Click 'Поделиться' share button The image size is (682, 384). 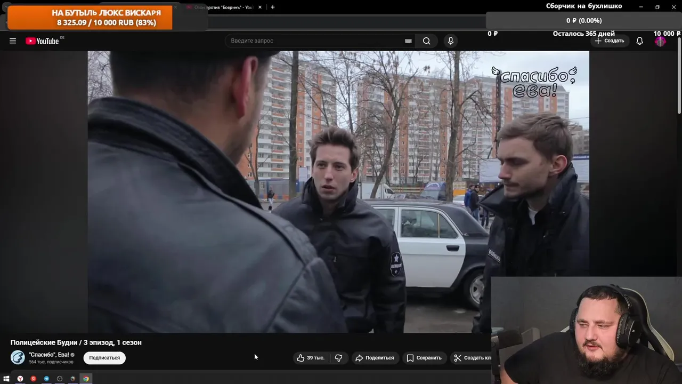point(375,358)
